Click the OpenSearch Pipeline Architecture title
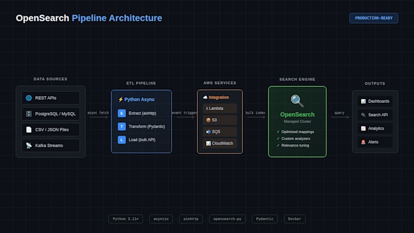The image size is (414, 233). [89, 18]
